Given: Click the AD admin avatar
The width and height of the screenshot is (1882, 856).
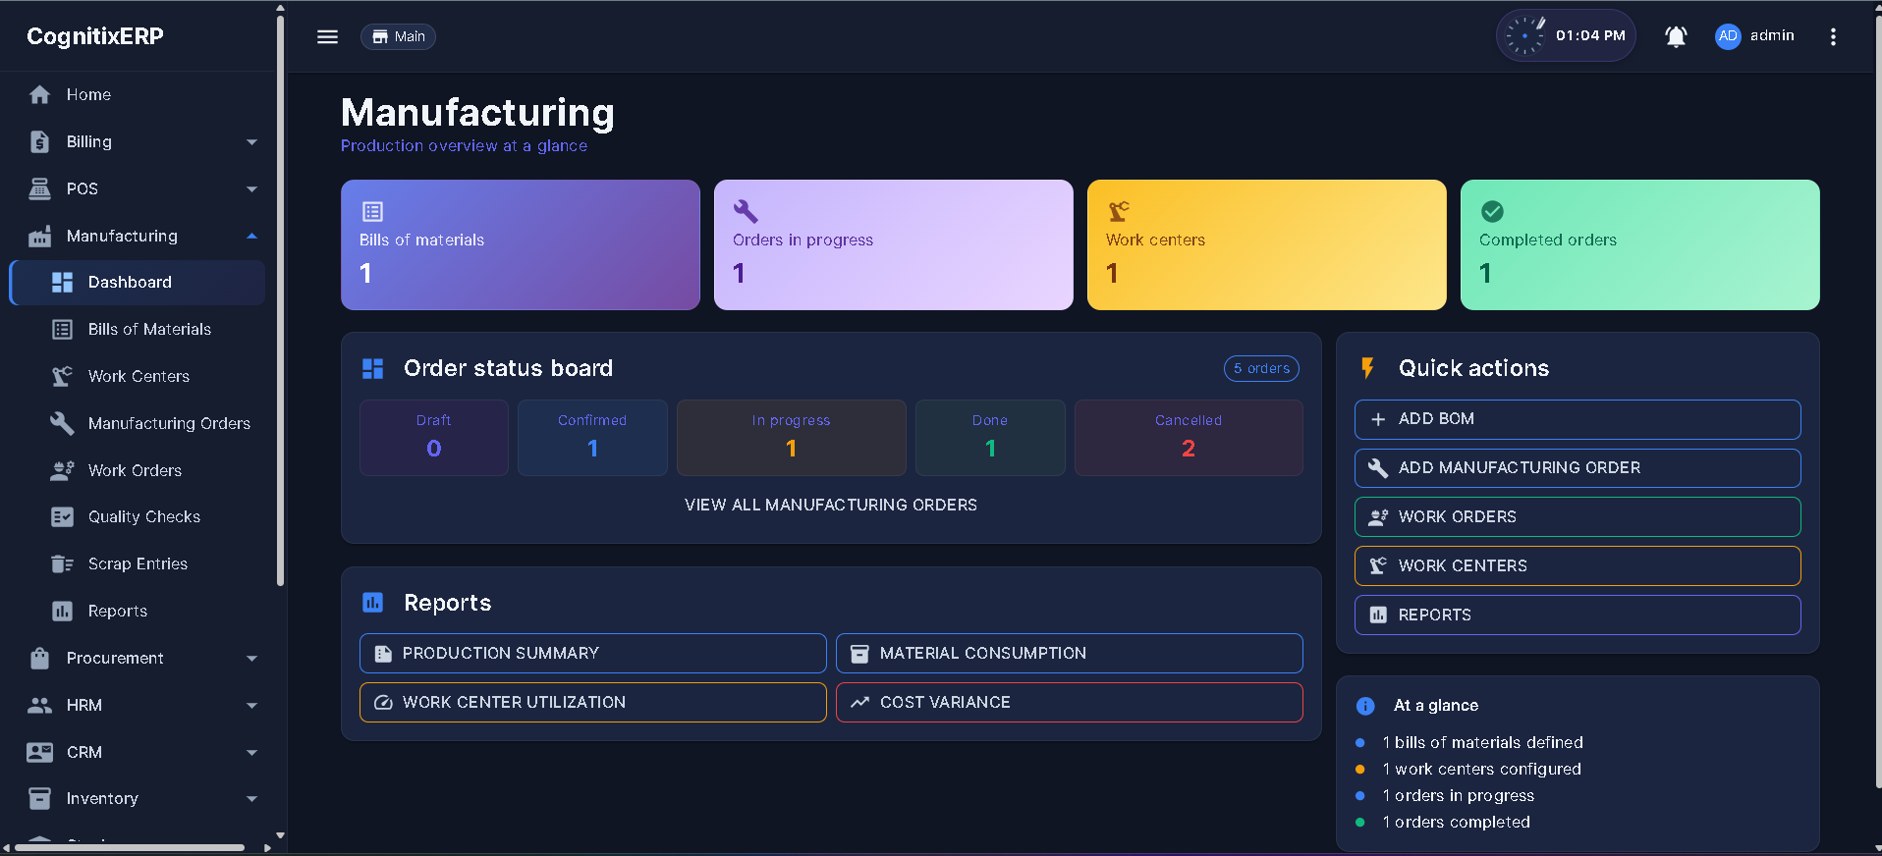Looking at the screenshot, I should (1728, 36).
